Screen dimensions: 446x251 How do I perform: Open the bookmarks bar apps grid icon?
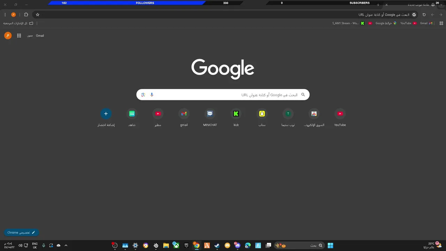coord(441,23)
